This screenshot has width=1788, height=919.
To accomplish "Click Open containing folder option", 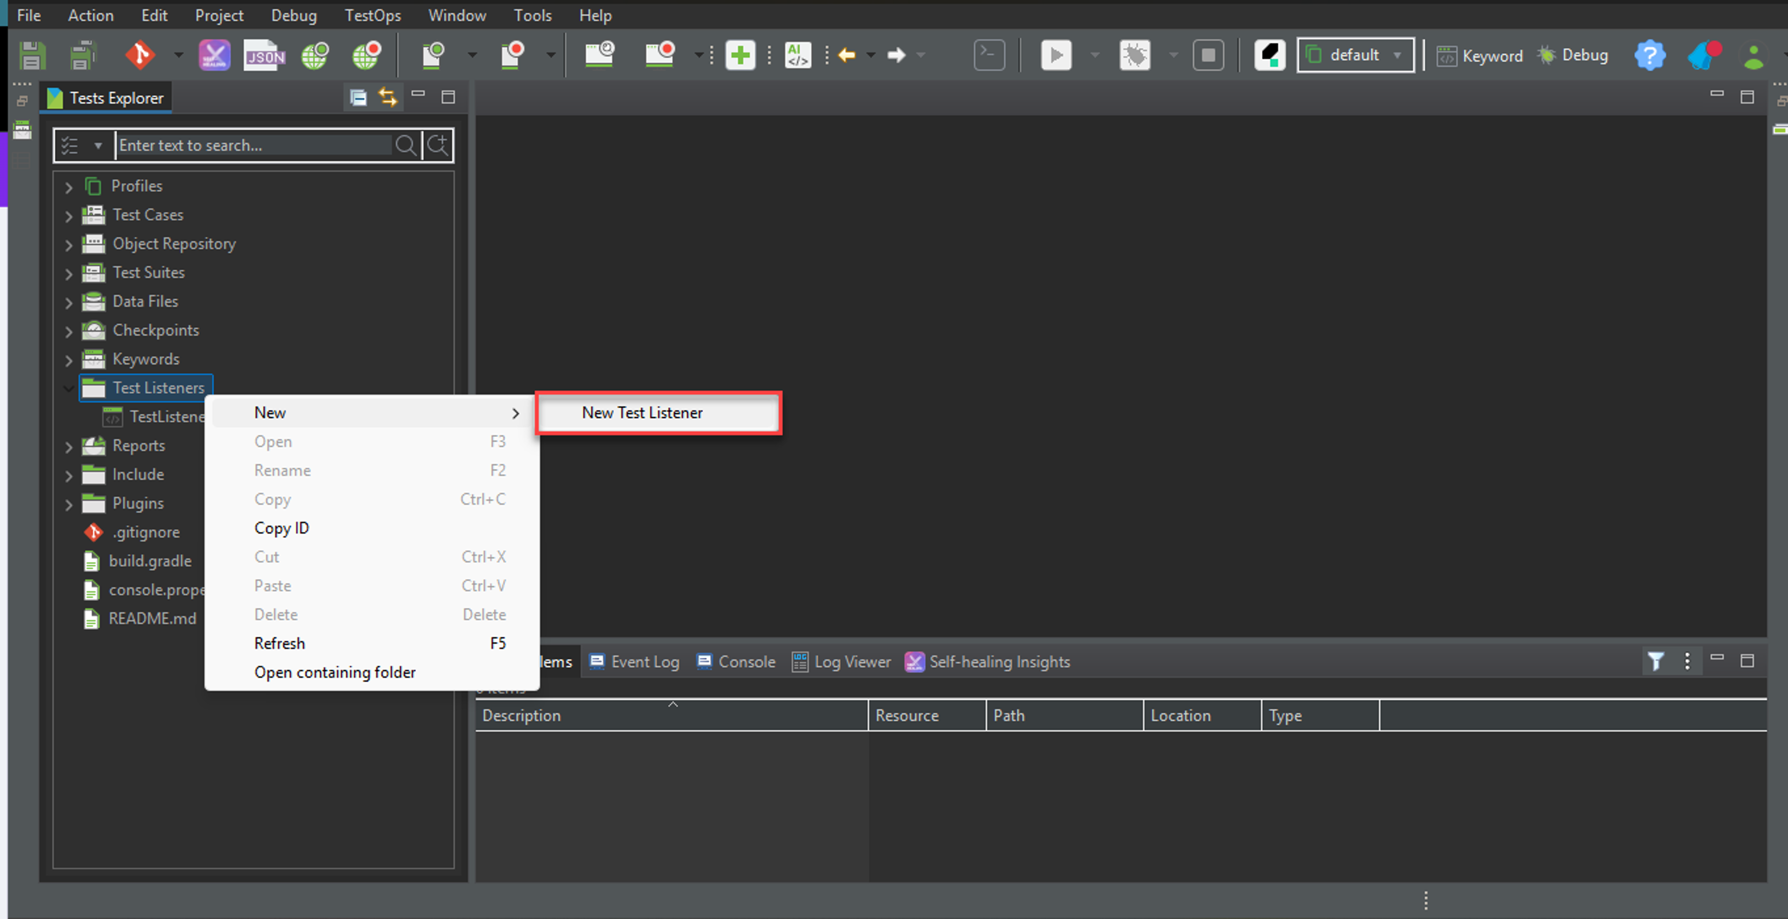I will pyautogui.click(x=335, y=672).
